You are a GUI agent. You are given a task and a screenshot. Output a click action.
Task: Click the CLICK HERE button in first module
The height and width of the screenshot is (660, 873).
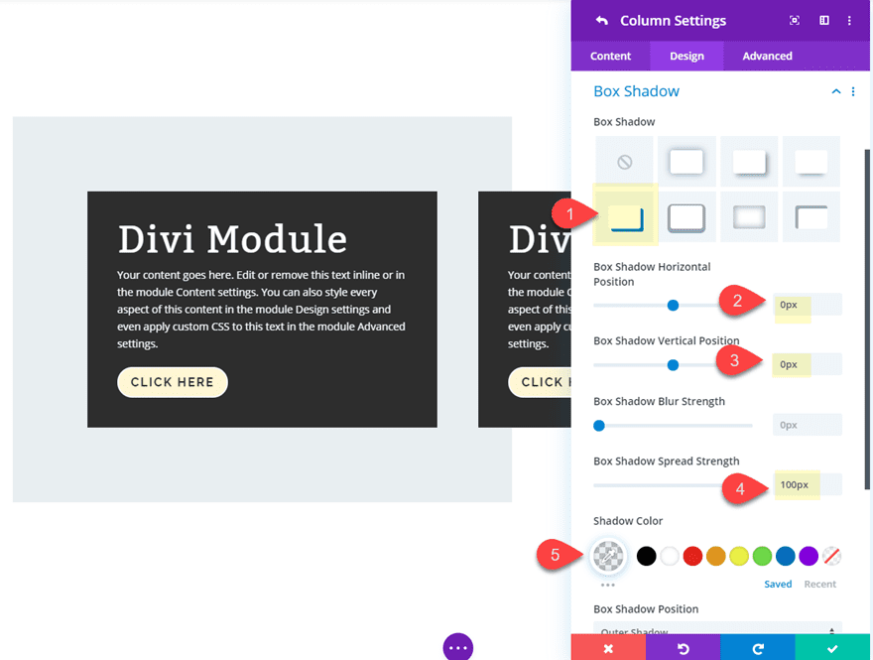[173, 382]
